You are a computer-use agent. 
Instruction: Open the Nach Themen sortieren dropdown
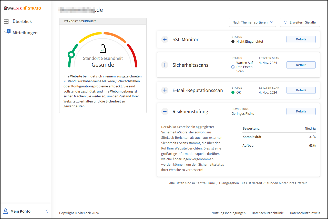252,22
